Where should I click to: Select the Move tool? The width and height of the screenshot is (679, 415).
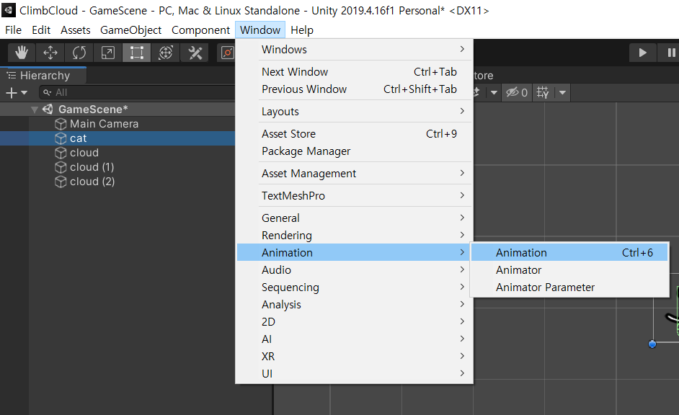pyautogui.click(x=50, y=53)
